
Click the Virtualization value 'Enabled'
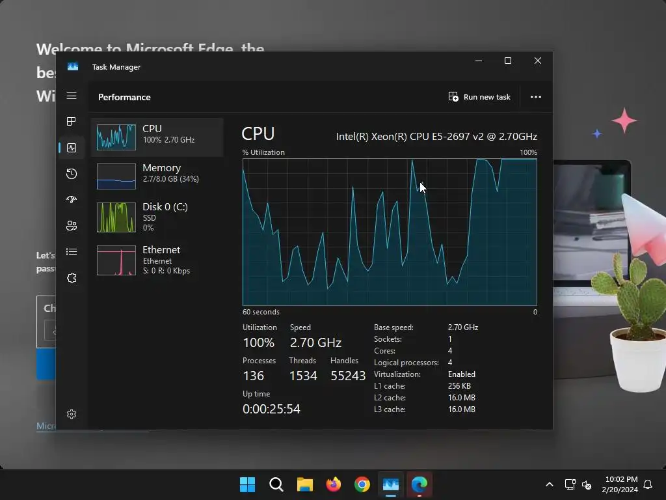(x=461, y=374)
